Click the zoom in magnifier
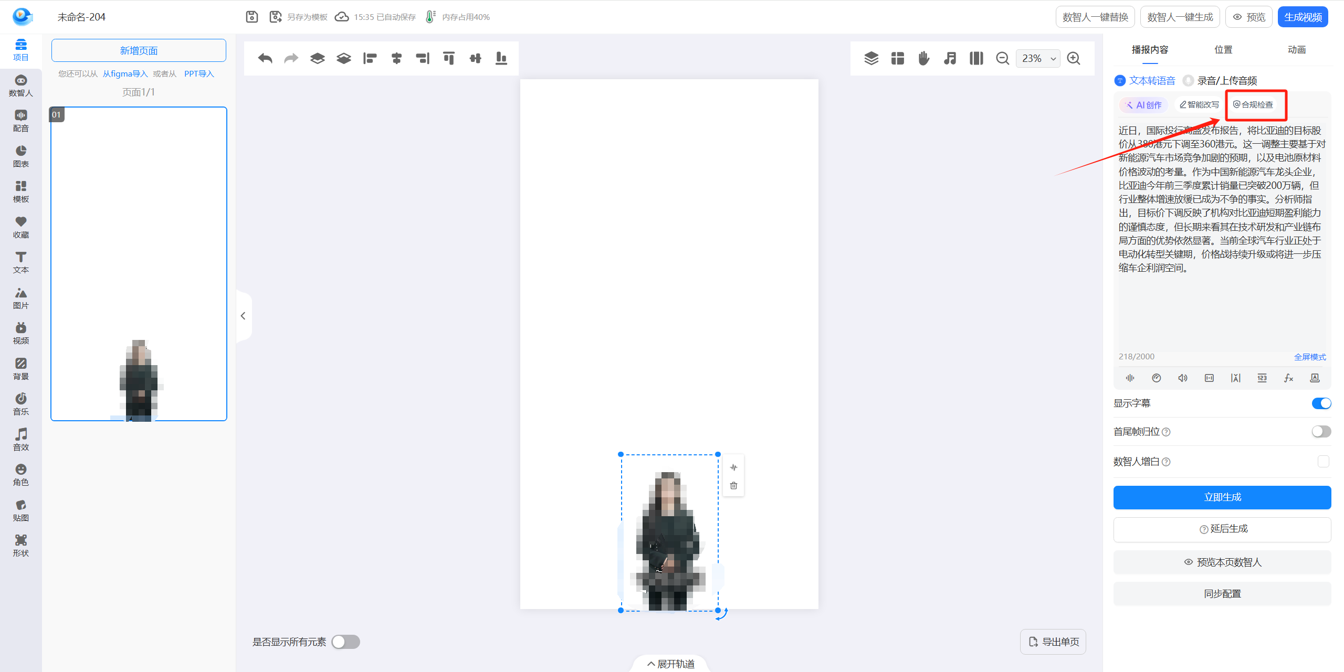Image resolution: width=1344 pixels, height=672 pixels. pyautogui.click(x=1074, y=58)
